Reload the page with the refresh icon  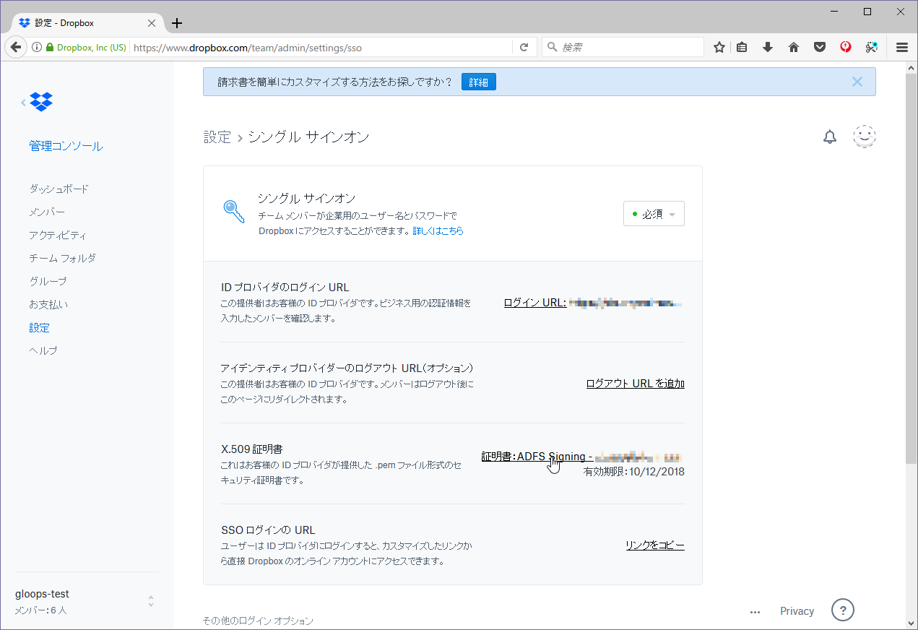524,47
